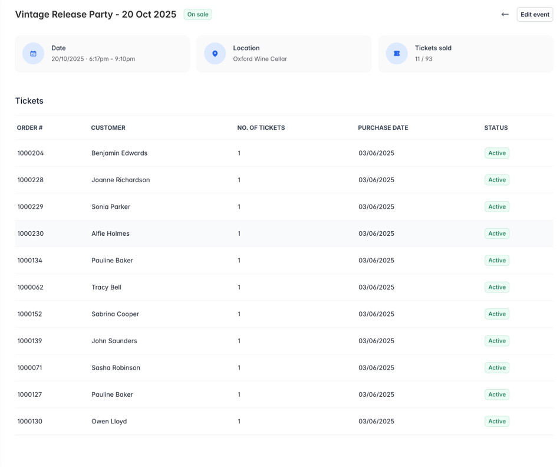Image resolution: width=560 pixels, height=467 pixels.
Task: Select order number 1000134
Action: coord(30,260)
